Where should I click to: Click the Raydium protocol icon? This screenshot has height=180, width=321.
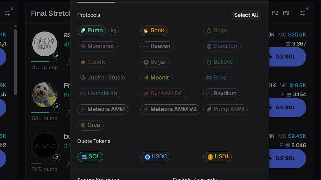(209, 93)
